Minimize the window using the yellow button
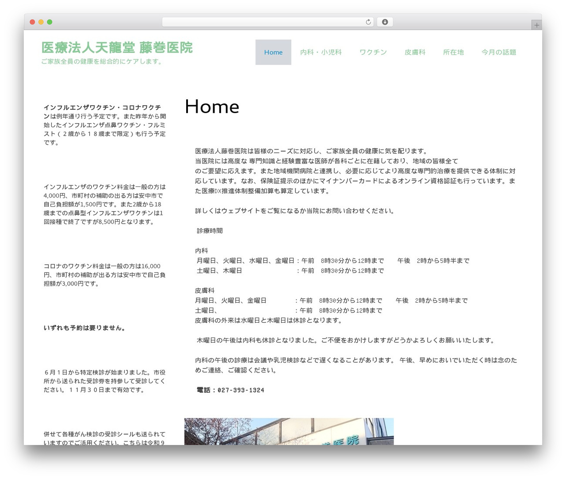Image resolution: width=566 pixels, height=479 pixels. coord(41,22)
